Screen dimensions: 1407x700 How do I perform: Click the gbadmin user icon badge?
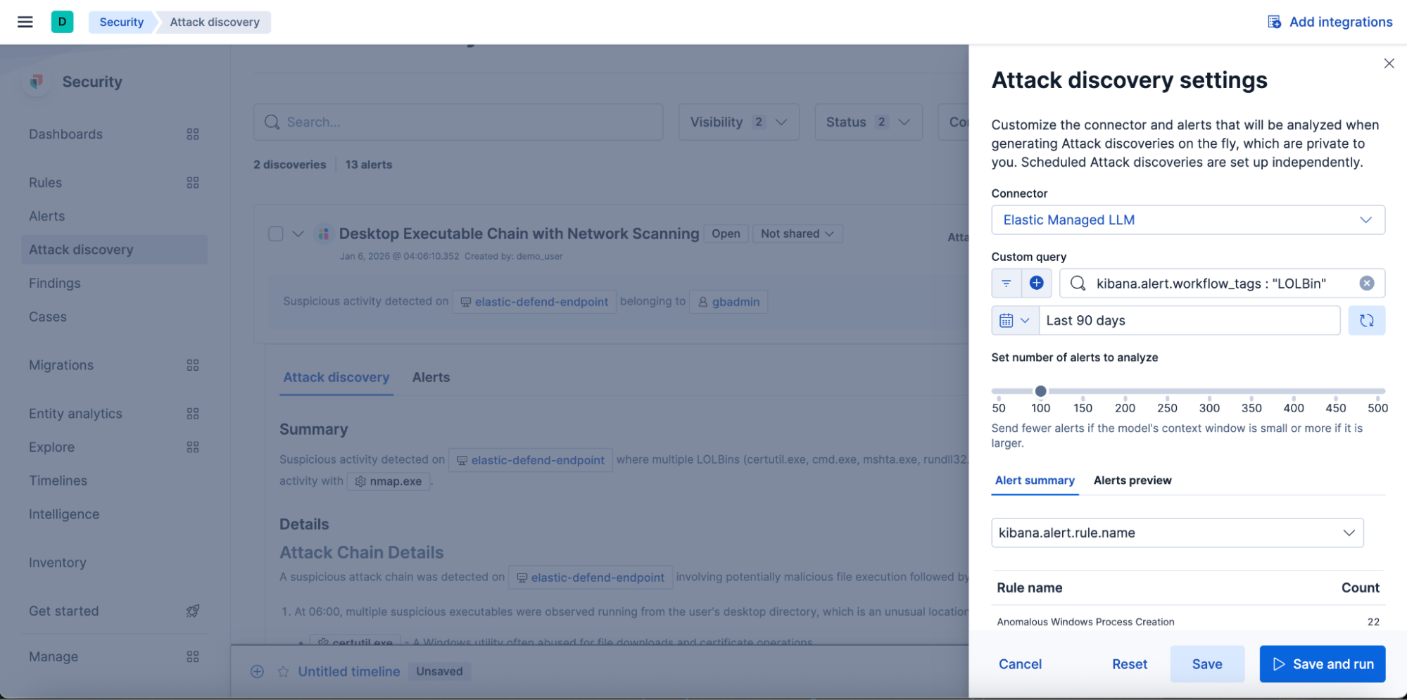(x=728, y=302)
